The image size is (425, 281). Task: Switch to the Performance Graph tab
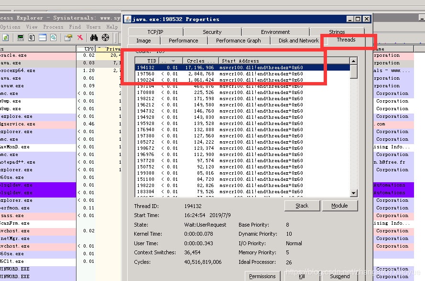pyautogui.click(x=238, y=41)
